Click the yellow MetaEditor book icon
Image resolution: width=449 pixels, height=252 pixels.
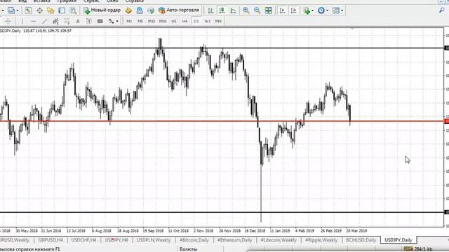[128, 10]
